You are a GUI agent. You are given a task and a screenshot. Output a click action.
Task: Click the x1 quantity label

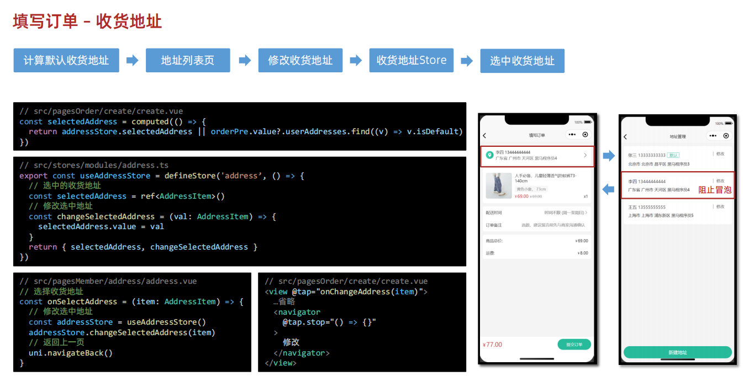click(585, 197)
